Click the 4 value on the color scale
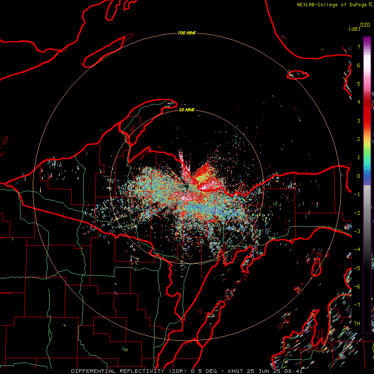The width and height of the screenshot is (374, 374). click(x=359, y=102)
